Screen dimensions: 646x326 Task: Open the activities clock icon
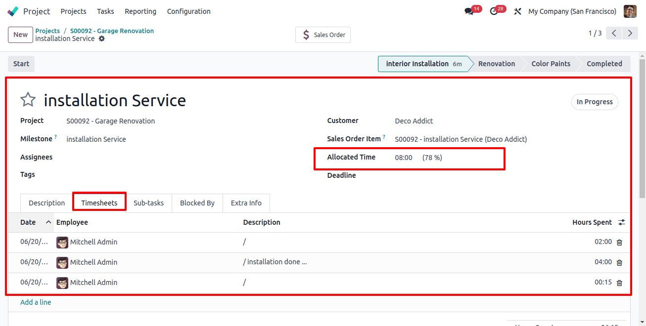tap(494, 11)
